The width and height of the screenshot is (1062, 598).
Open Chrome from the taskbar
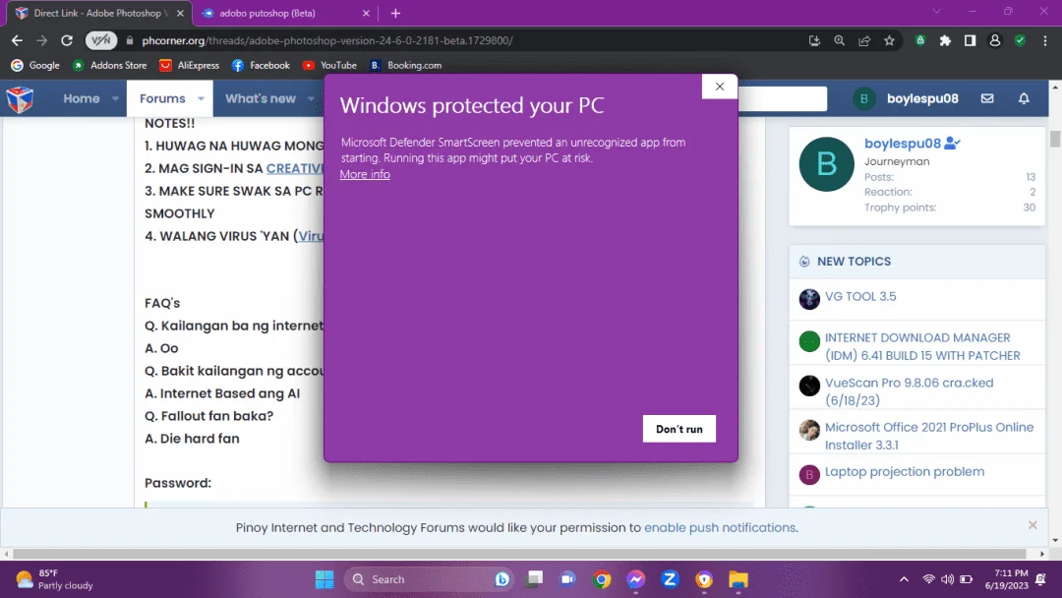602,579
